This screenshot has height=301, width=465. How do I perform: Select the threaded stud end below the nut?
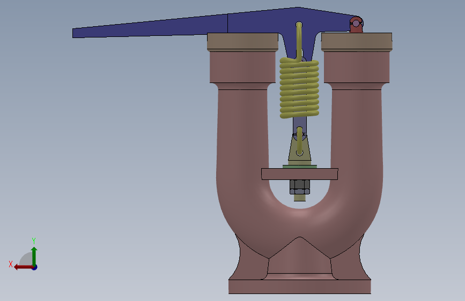pos(299,198)
